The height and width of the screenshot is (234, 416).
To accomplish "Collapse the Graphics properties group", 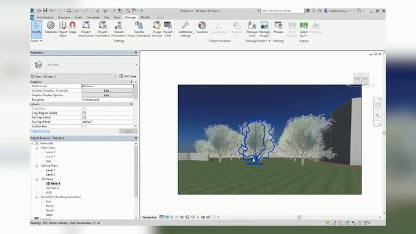I will pyautogui.click(x=131, y=82).
